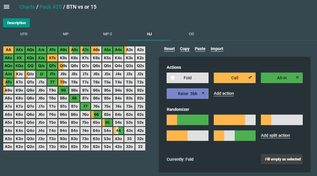Select the orange Call action
The width and height of the screenshot is (317, 176).
235,78
